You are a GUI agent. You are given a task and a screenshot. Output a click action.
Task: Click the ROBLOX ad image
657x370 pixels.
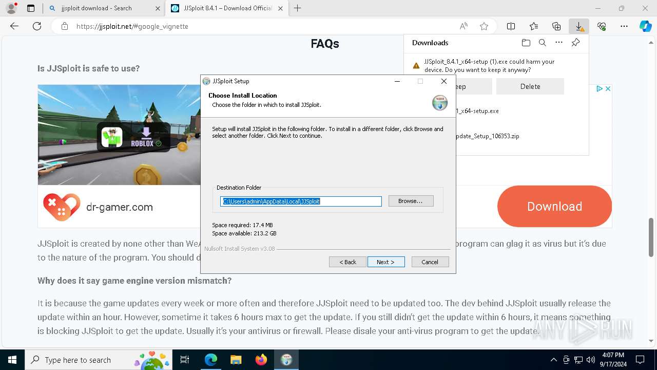pyautogui.click(x=119, y=135)
